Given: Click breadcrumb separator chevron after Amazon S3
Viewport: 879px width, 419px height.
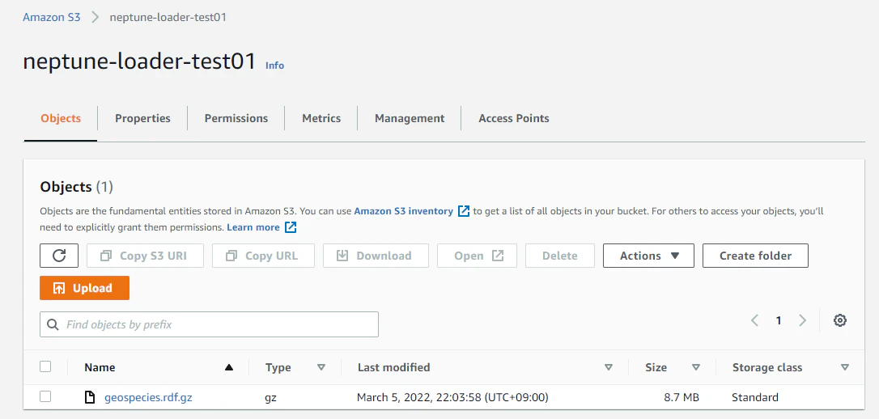Looking at the screenshot, I should pyautogui.click(x=96, y=17).
